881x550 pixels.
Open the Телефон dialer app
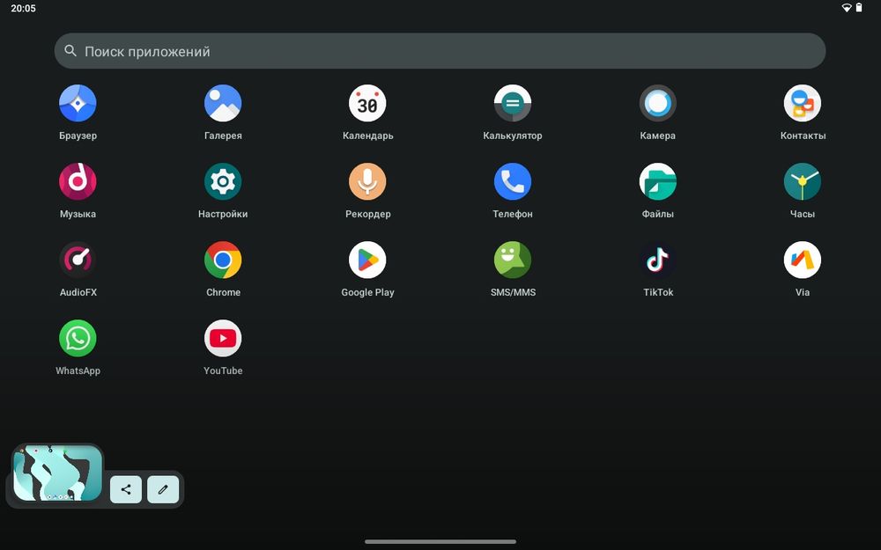[x=513, y=181]
